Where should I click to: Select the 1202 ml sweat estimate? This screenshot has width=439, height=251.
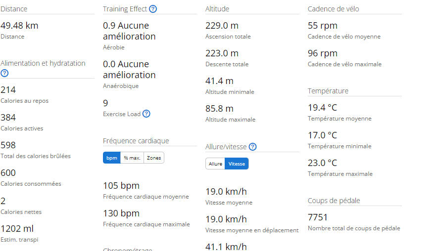pos(17,229)
